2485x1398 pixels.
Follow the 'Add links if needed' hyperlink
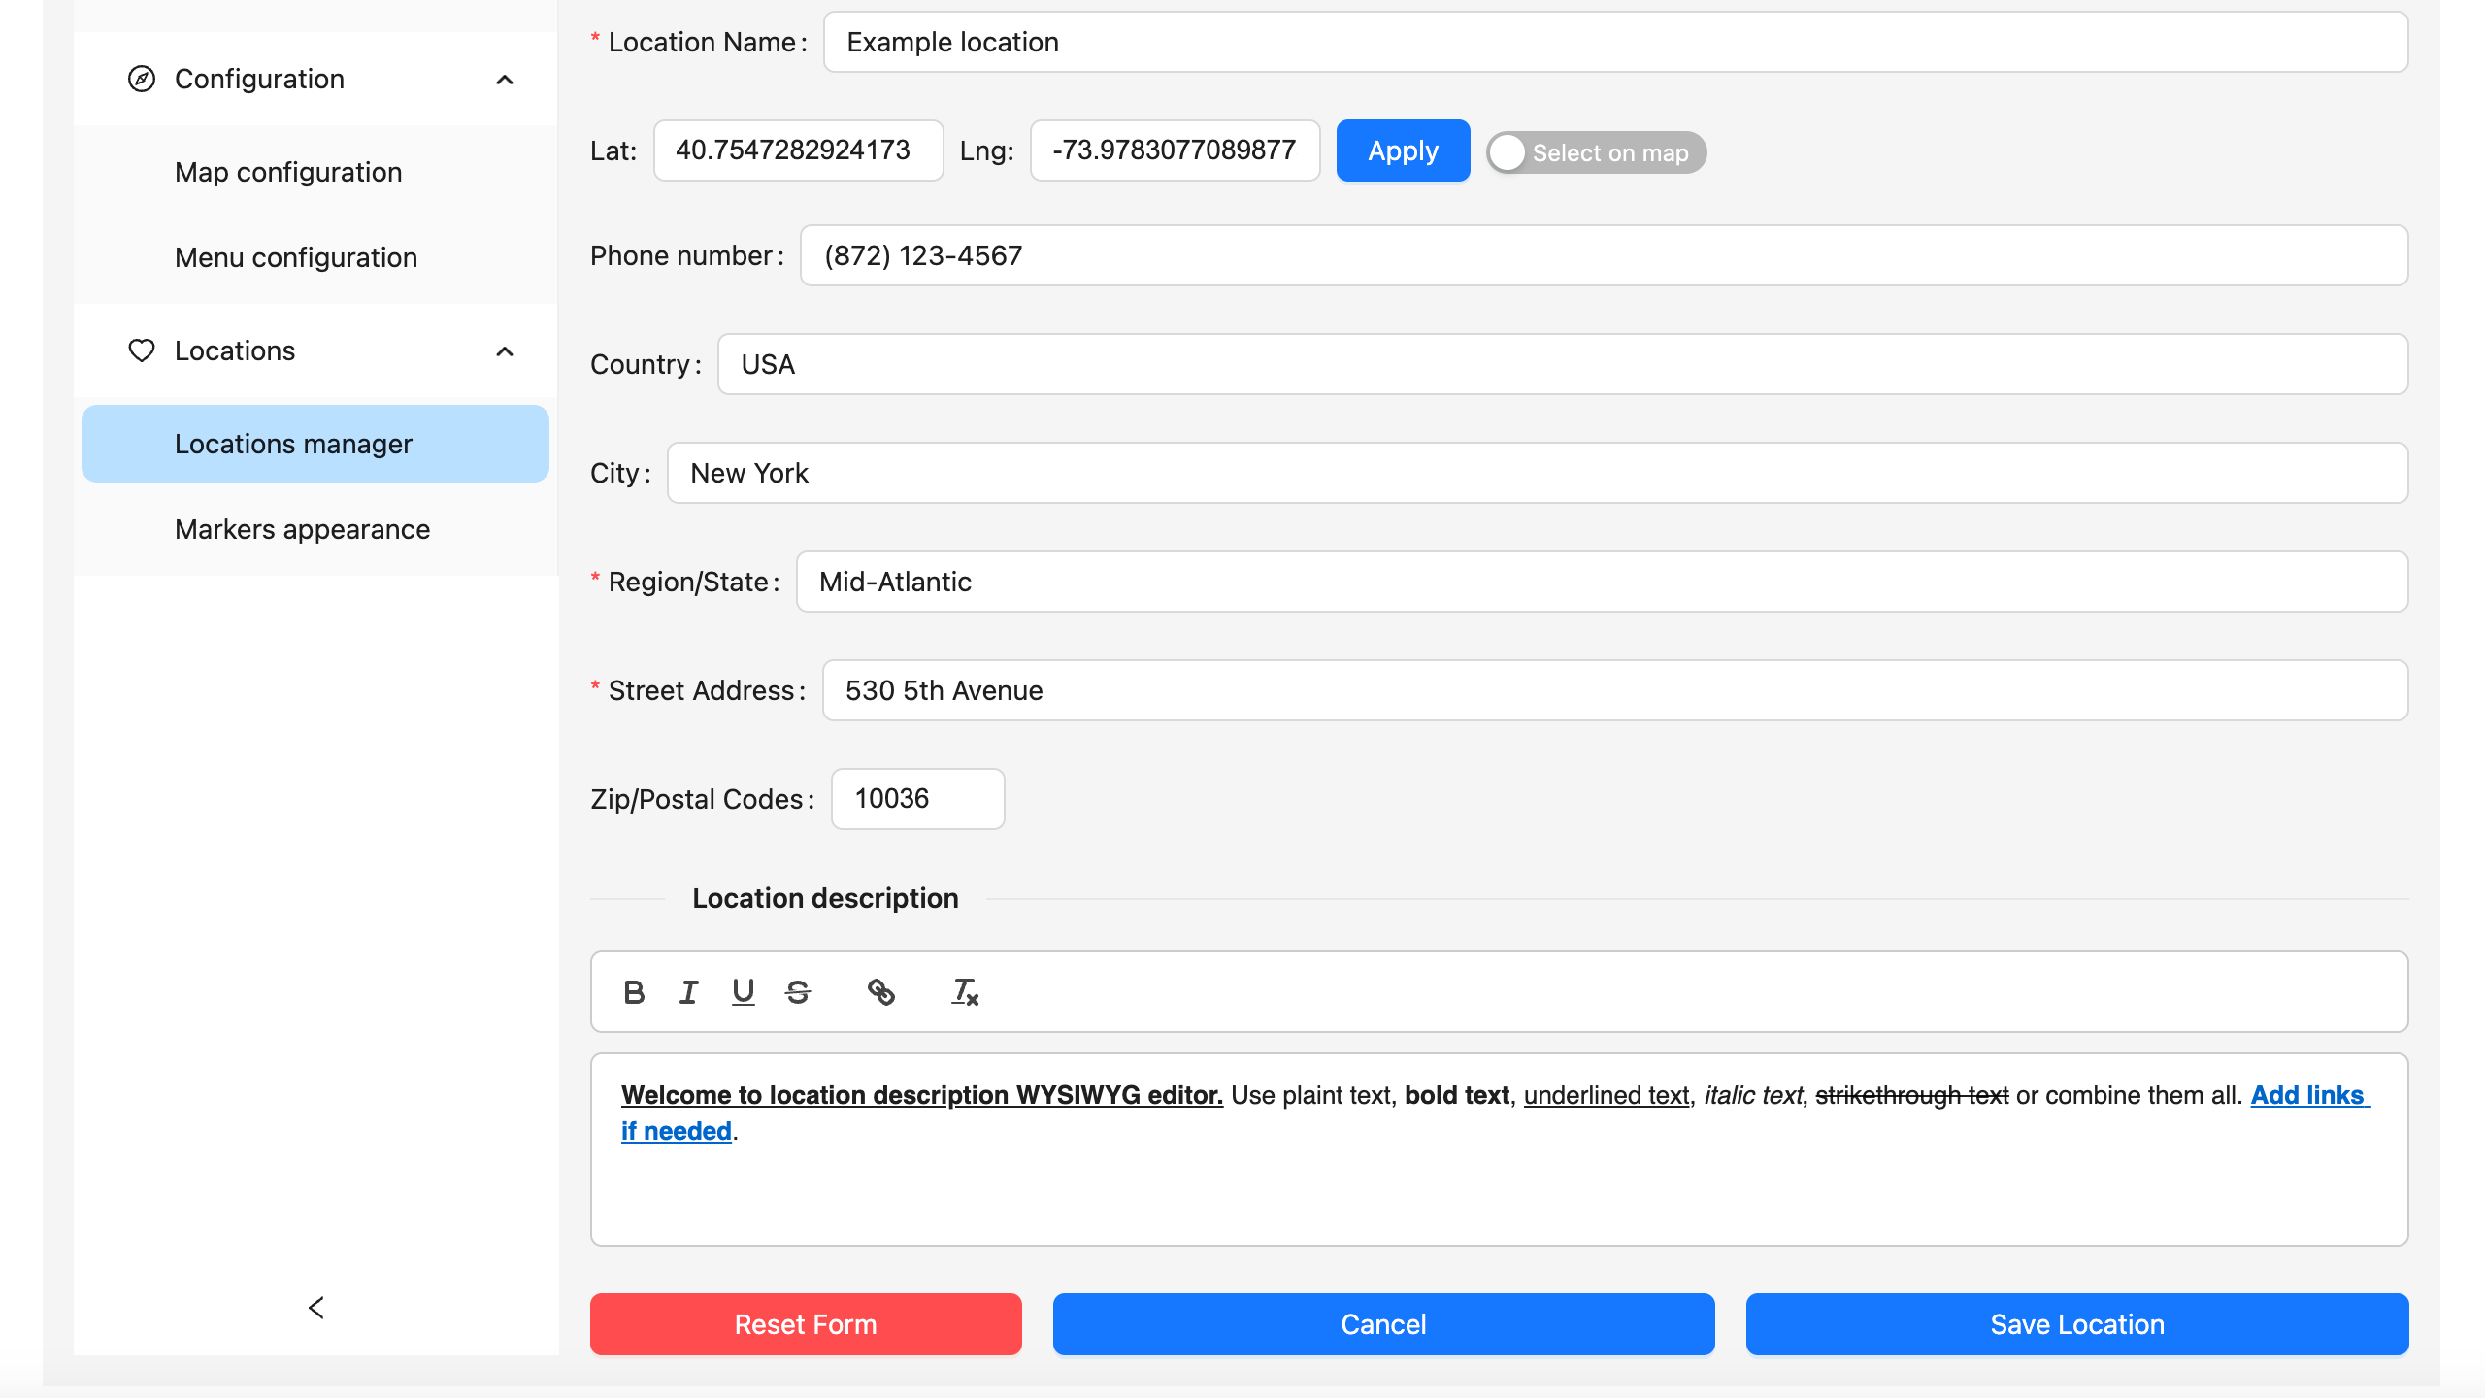click(x=2306, y=1095)
